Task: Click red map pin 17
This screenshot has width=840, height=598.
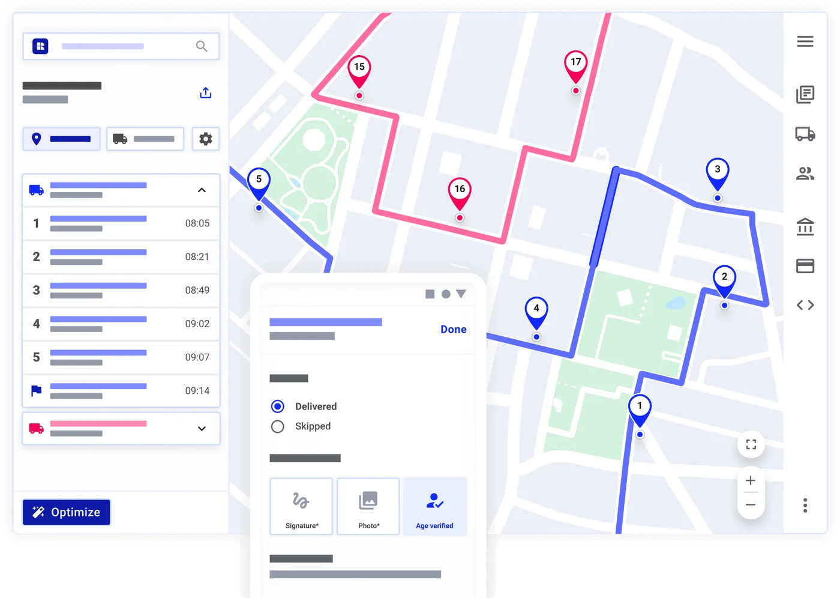Action: tap(576, 67)
